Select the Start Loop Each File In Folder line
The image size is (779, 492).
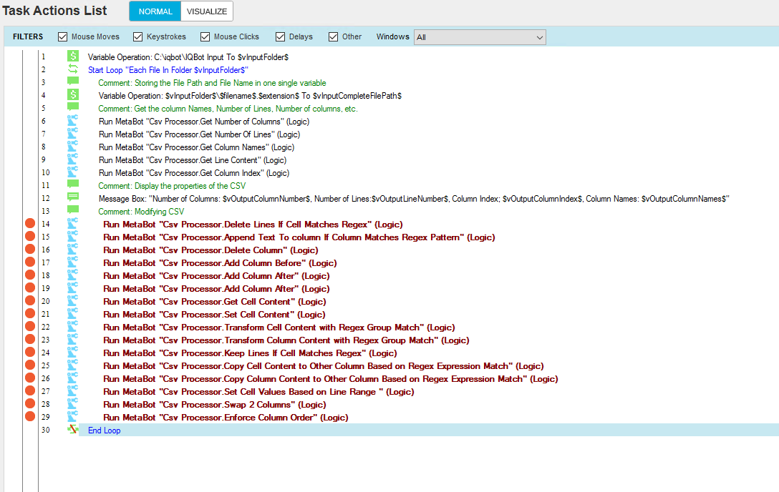pyautogui.click(x=168, y=70)
